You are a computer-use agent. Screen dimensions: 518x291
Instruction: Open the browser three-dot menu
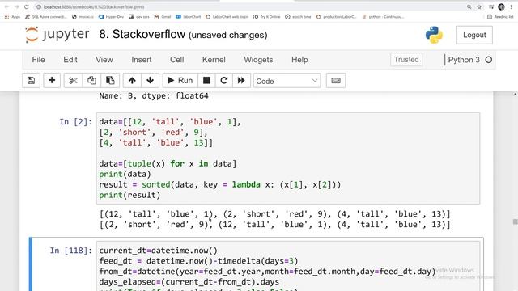click(511, 7)
